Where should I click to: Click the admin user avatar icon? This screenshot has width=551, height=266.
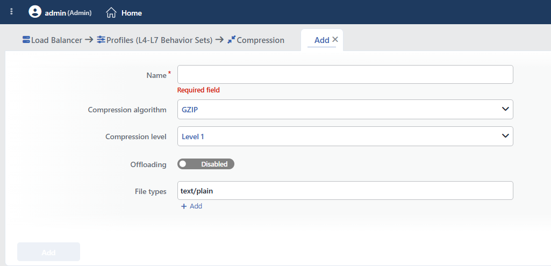35,12
